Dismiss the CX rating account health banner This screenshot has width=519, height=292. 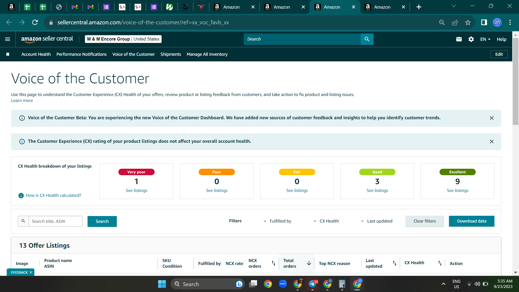[492, 142]
